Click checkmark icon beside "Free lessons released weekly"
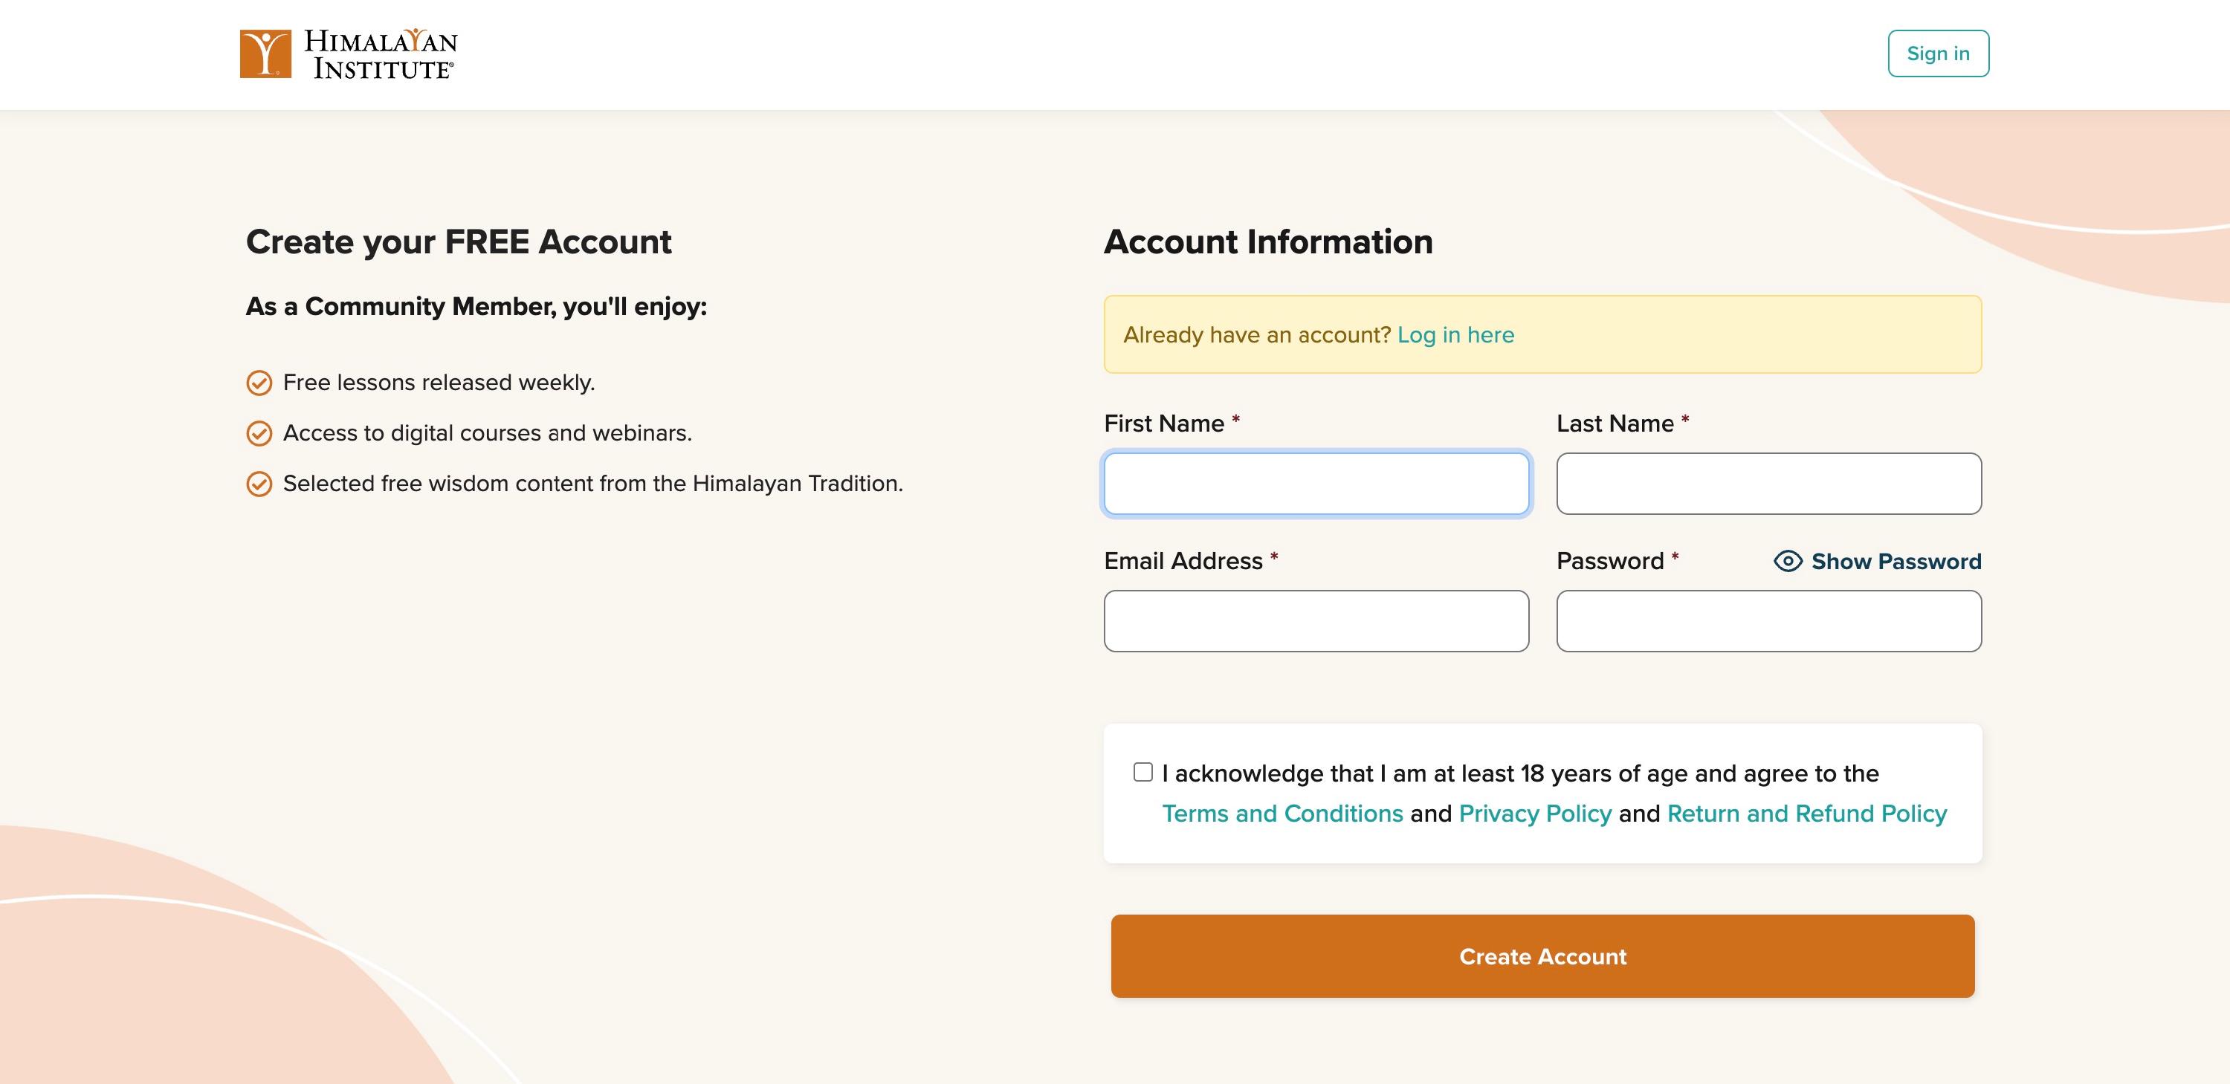The image size is (2230, 1084). pyautogui.click(x=259, y=383)
